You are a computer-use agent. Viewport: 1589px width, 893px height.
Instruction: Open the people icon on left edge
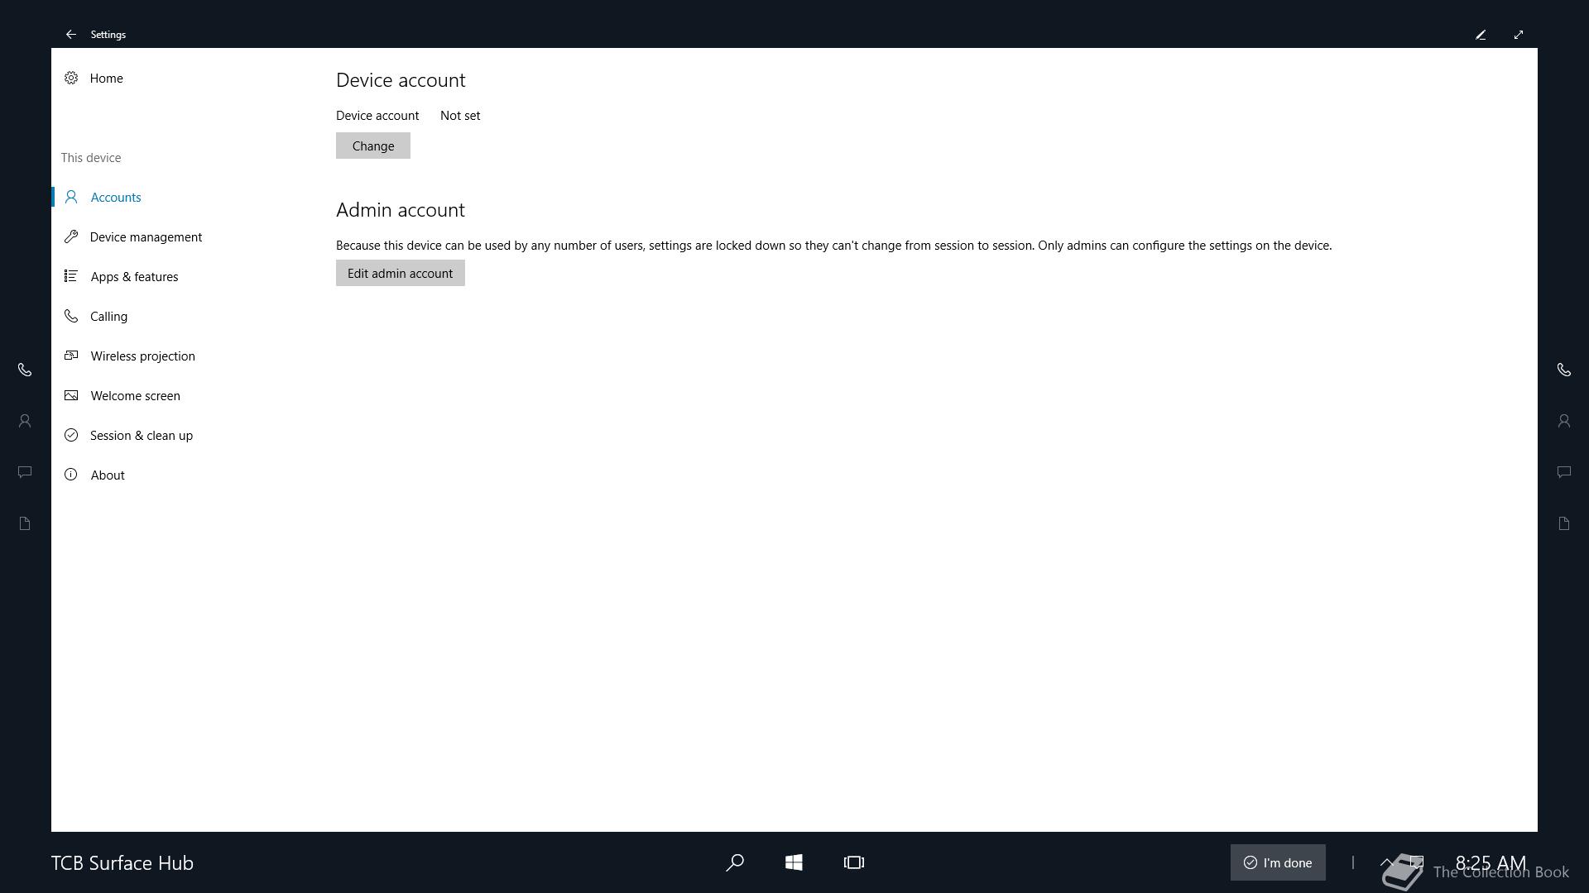(x=25, y=421)
